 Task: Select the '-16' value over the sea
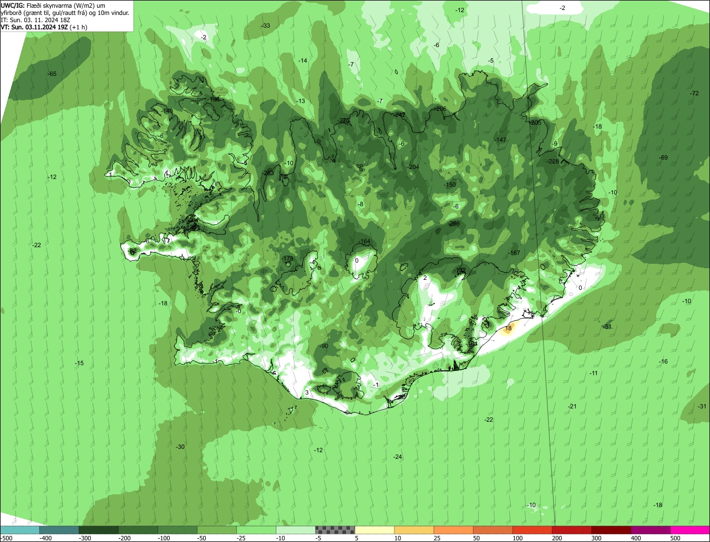click(663, 361)
